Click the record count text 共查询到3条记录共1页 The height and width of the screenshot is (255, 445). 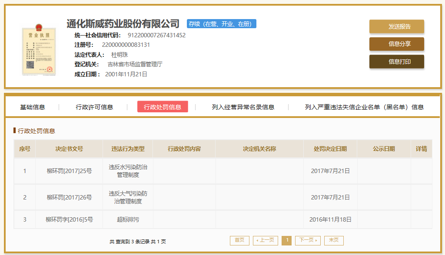coord(138,242)
